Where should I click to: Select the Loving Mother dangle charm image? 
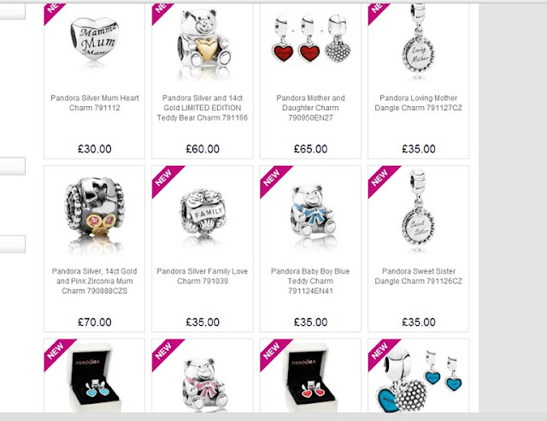pos(419,41)
